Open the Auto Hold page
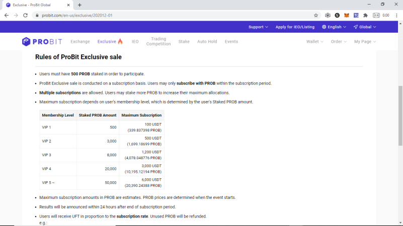 (207, 42)
